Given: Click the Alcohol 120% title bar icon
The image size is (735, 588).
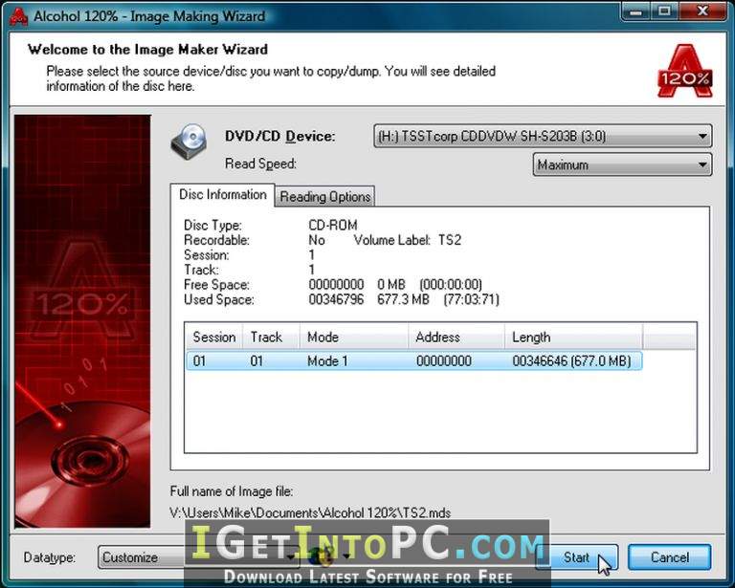Looking at the screenshot, I should 16,15.
